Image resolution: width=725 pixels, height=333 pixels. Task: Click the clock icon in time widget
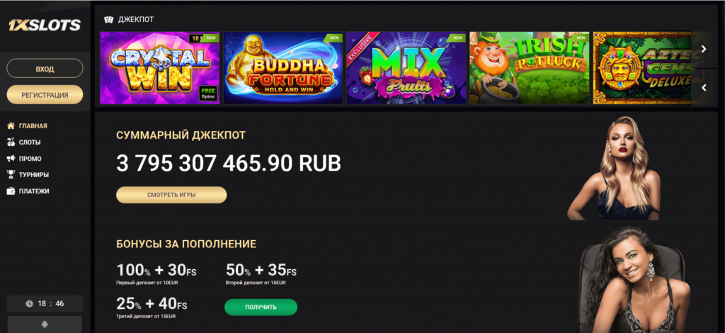click(30, 304)
